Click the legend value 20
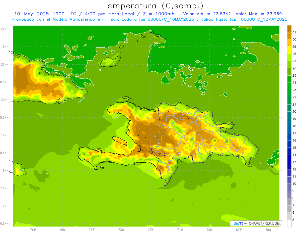This screenshot has width=301, height=233. pyautogui.click(x=294, y=112)
